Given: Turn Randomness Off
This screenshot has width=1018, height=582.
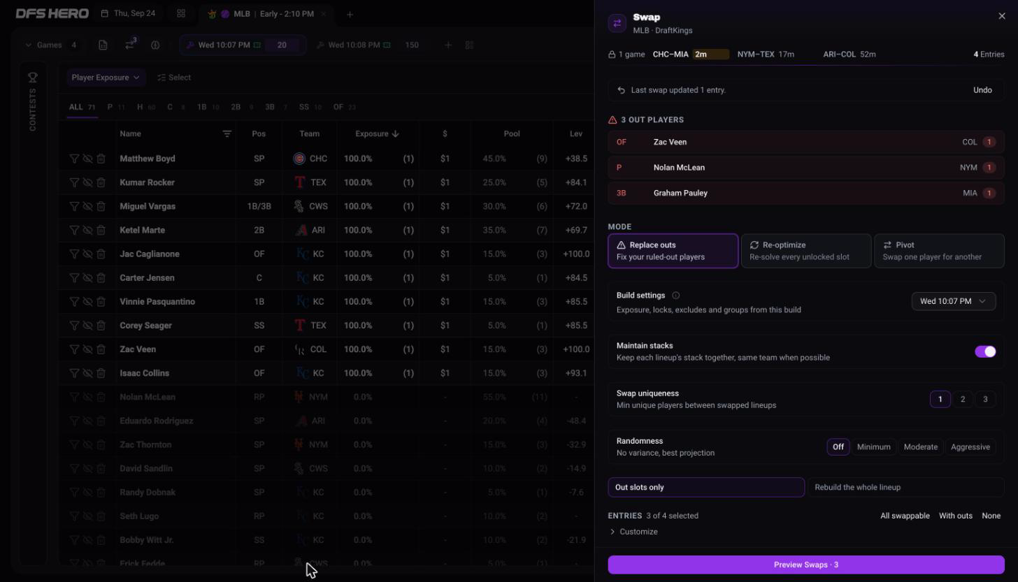Looking at the screenshot, I should point(838,446).
